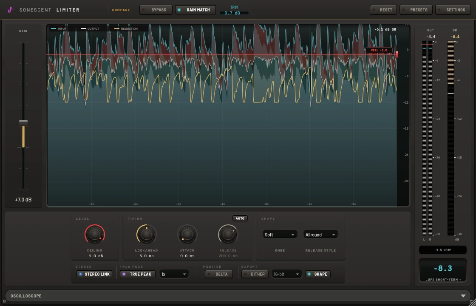Click the Release knob
This screenshot has height=306, width=476.
(x=228, y=234)
